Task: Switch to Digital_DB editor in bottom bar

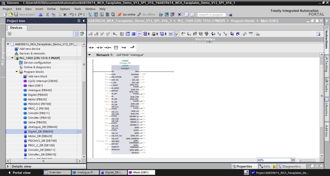Action: tap(113, 172)
